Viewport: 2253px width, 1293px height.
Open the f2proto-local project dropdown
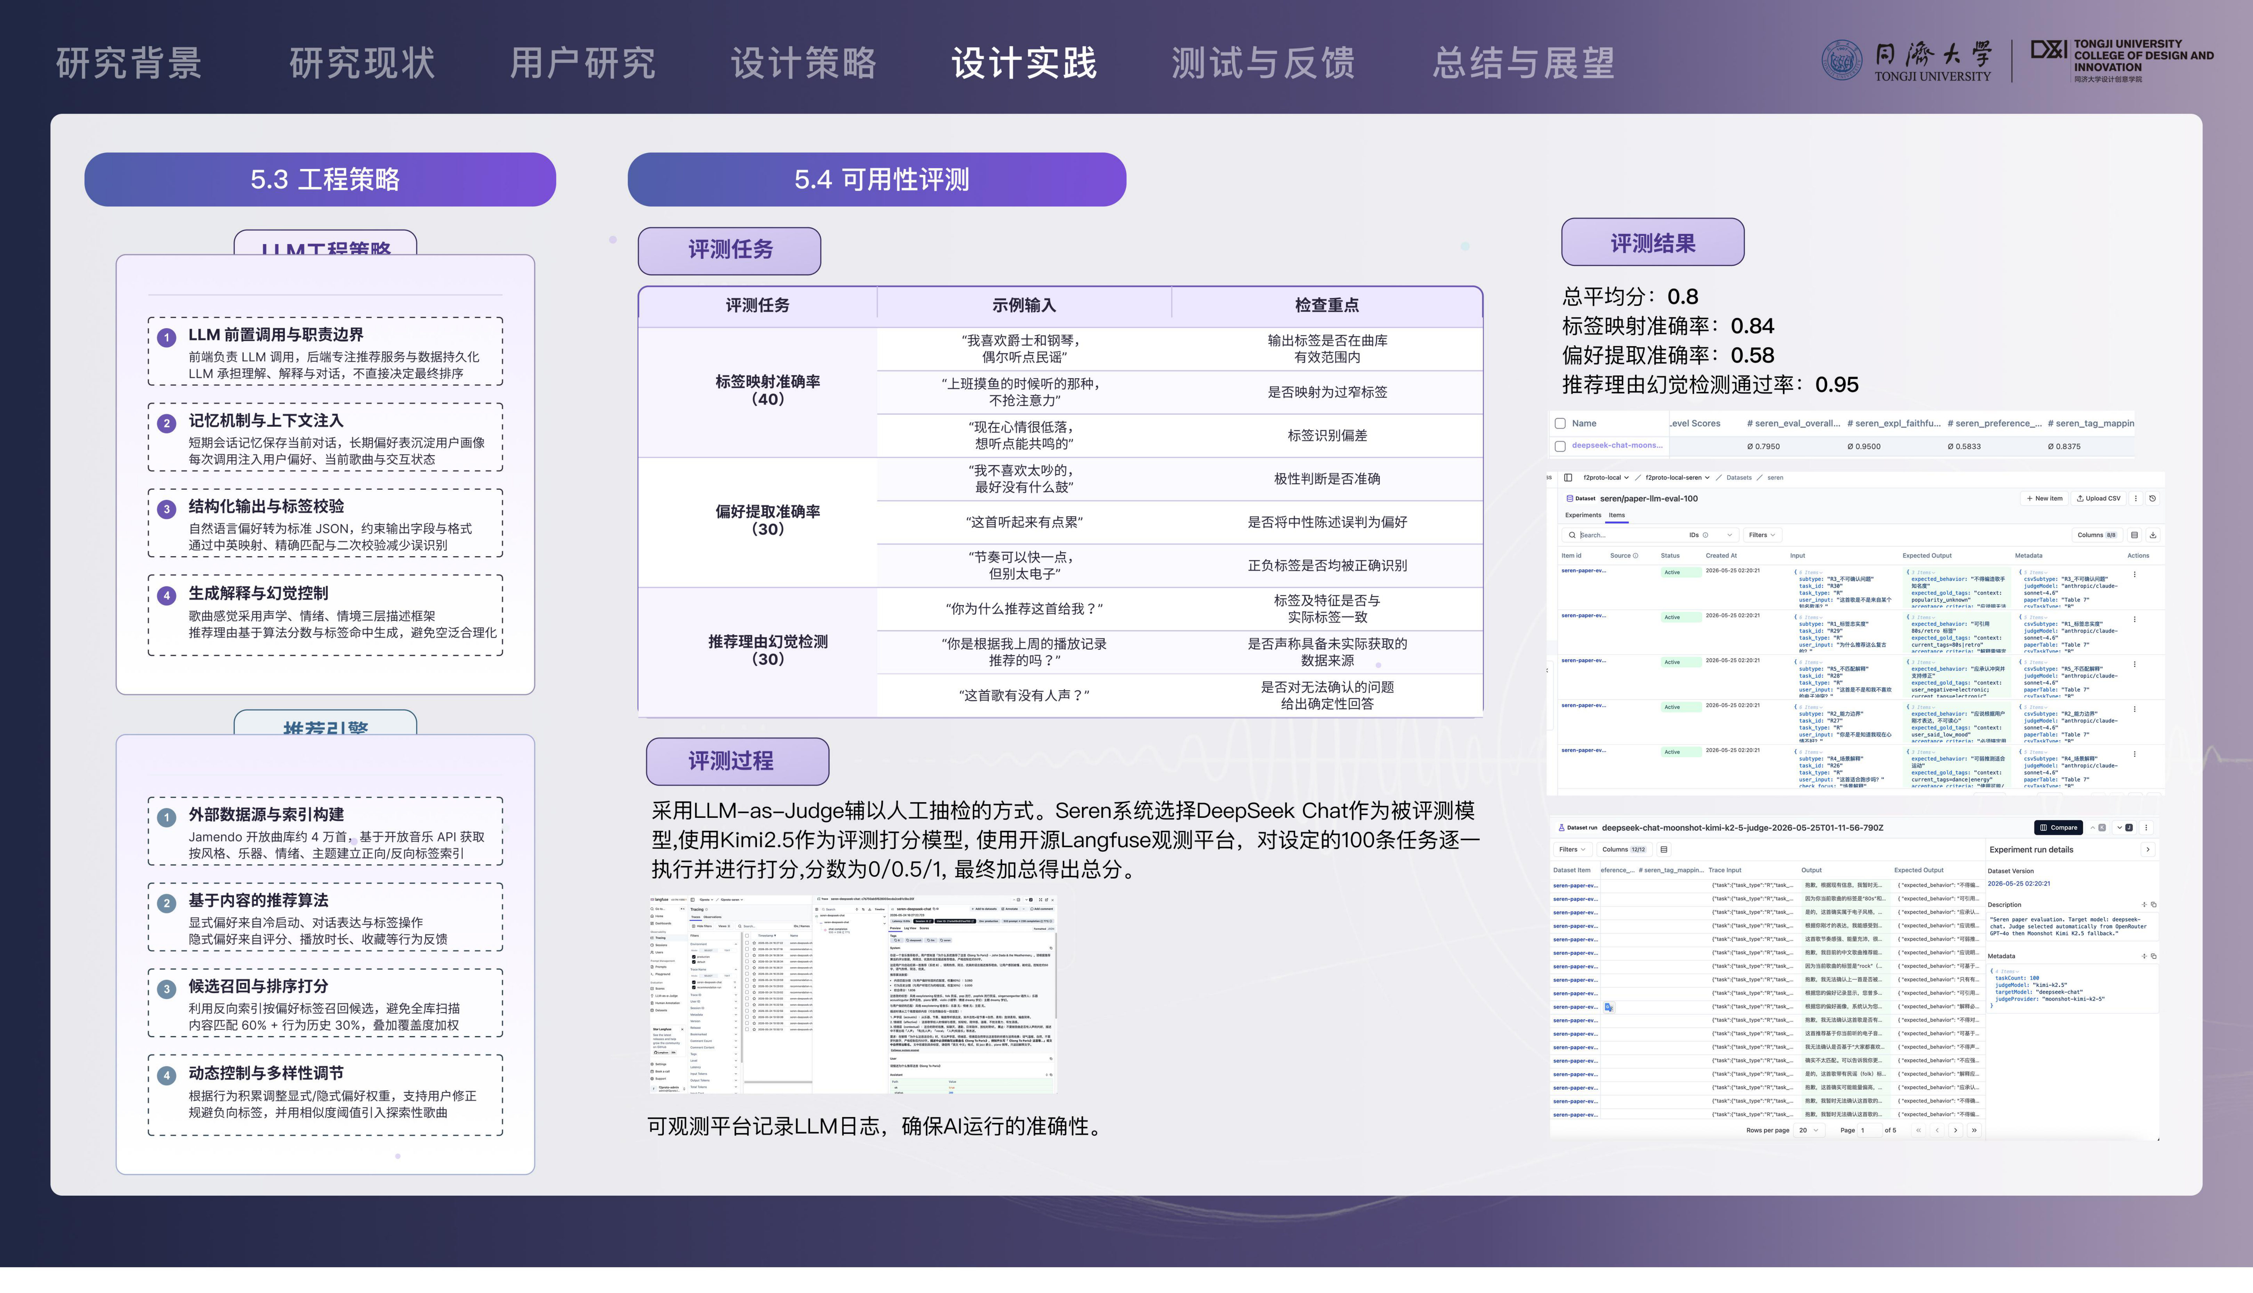(1607, 478)
